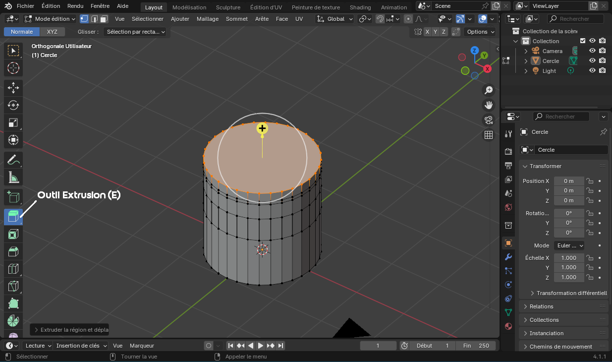Open the Render properties tab
Screen dimensions: 612x362
pos(508,151)
